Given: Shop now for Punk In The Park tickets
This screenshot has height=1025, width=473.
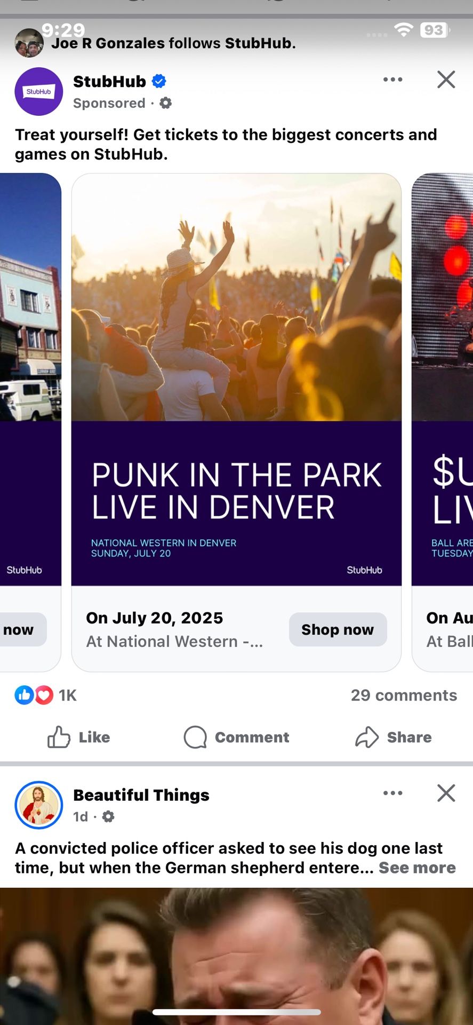Looking at the screenshot, I should pyautogui.click(x=338, y=629).
